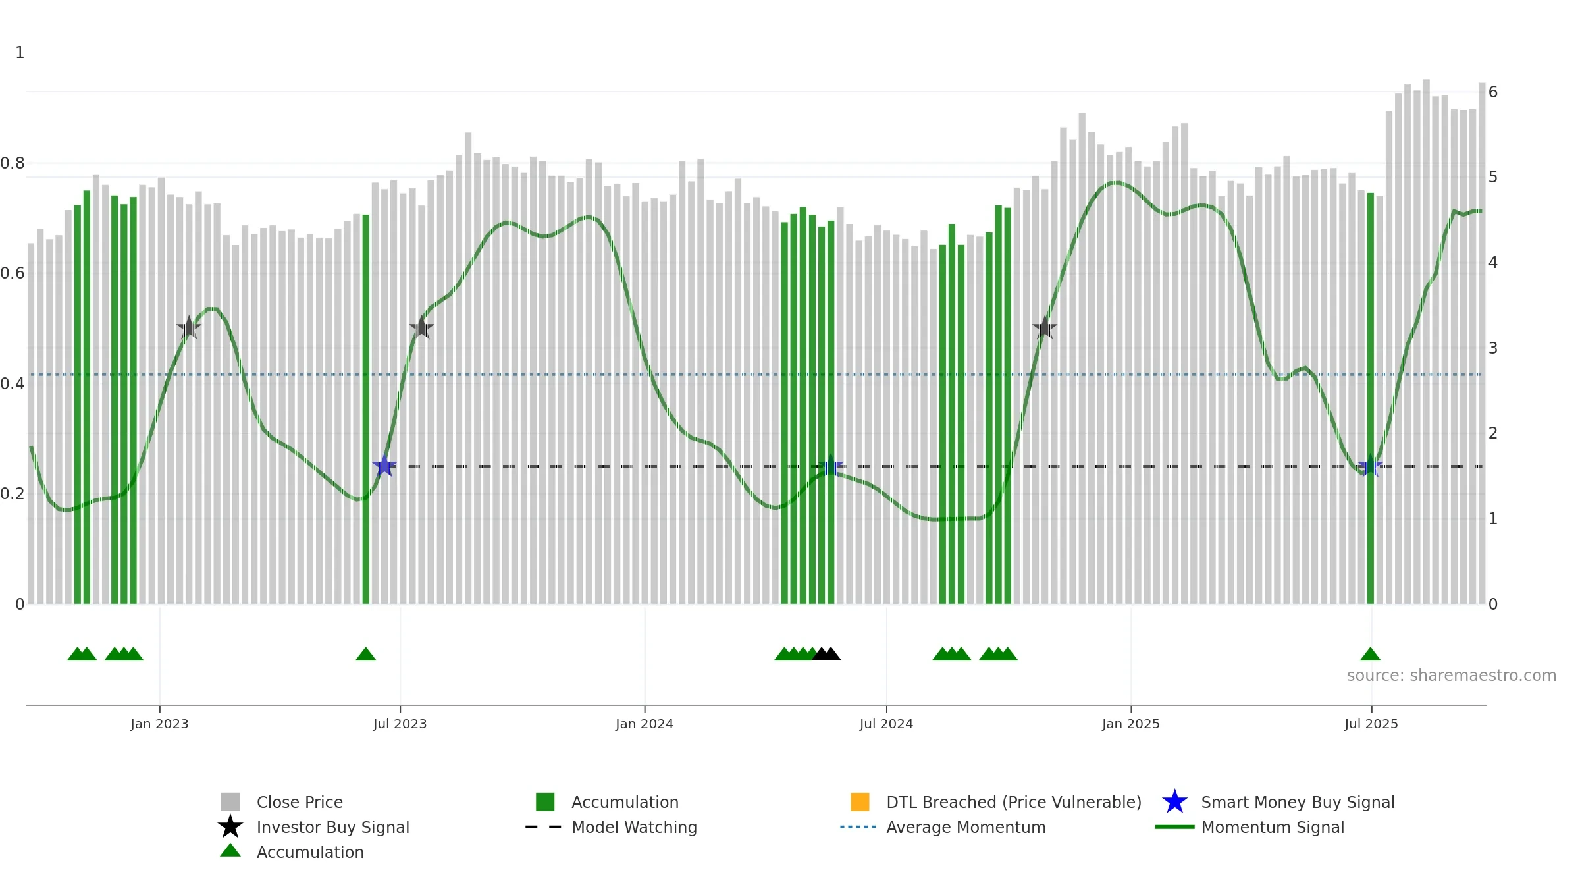Select the investor buy star after Jul 2023
The image size is (1580, 889).
coord(421,327)
